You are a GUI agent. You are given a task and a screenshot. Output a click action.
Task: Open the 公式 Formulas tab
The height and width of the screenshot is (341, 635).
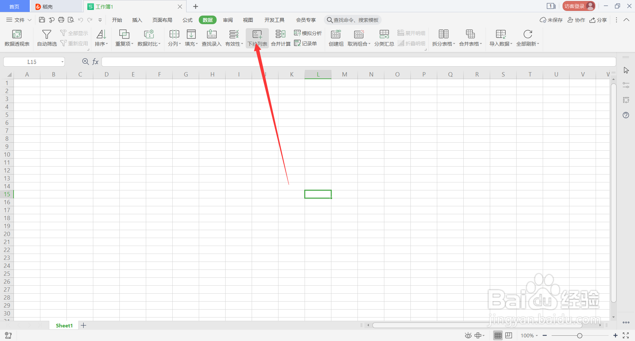[x=188, y=20]
